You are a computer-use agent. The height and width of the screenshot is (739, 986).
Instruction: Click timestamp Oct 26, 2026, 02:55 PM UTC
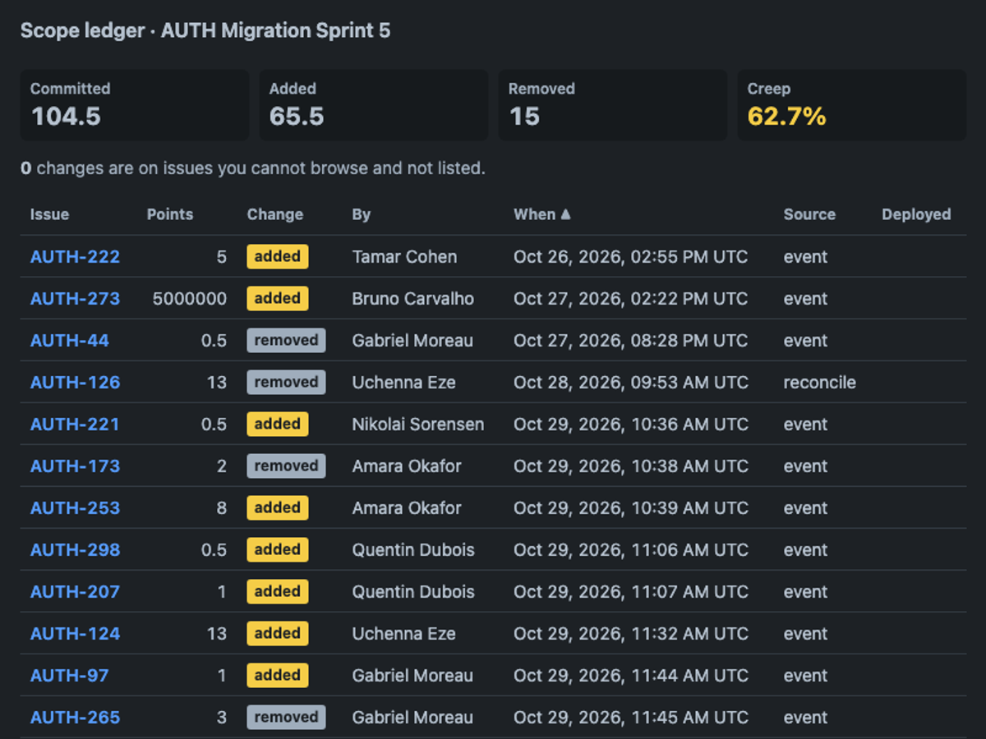click(631, 257)
